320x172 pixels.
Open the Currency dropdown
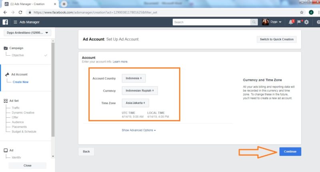pos(140,90)
